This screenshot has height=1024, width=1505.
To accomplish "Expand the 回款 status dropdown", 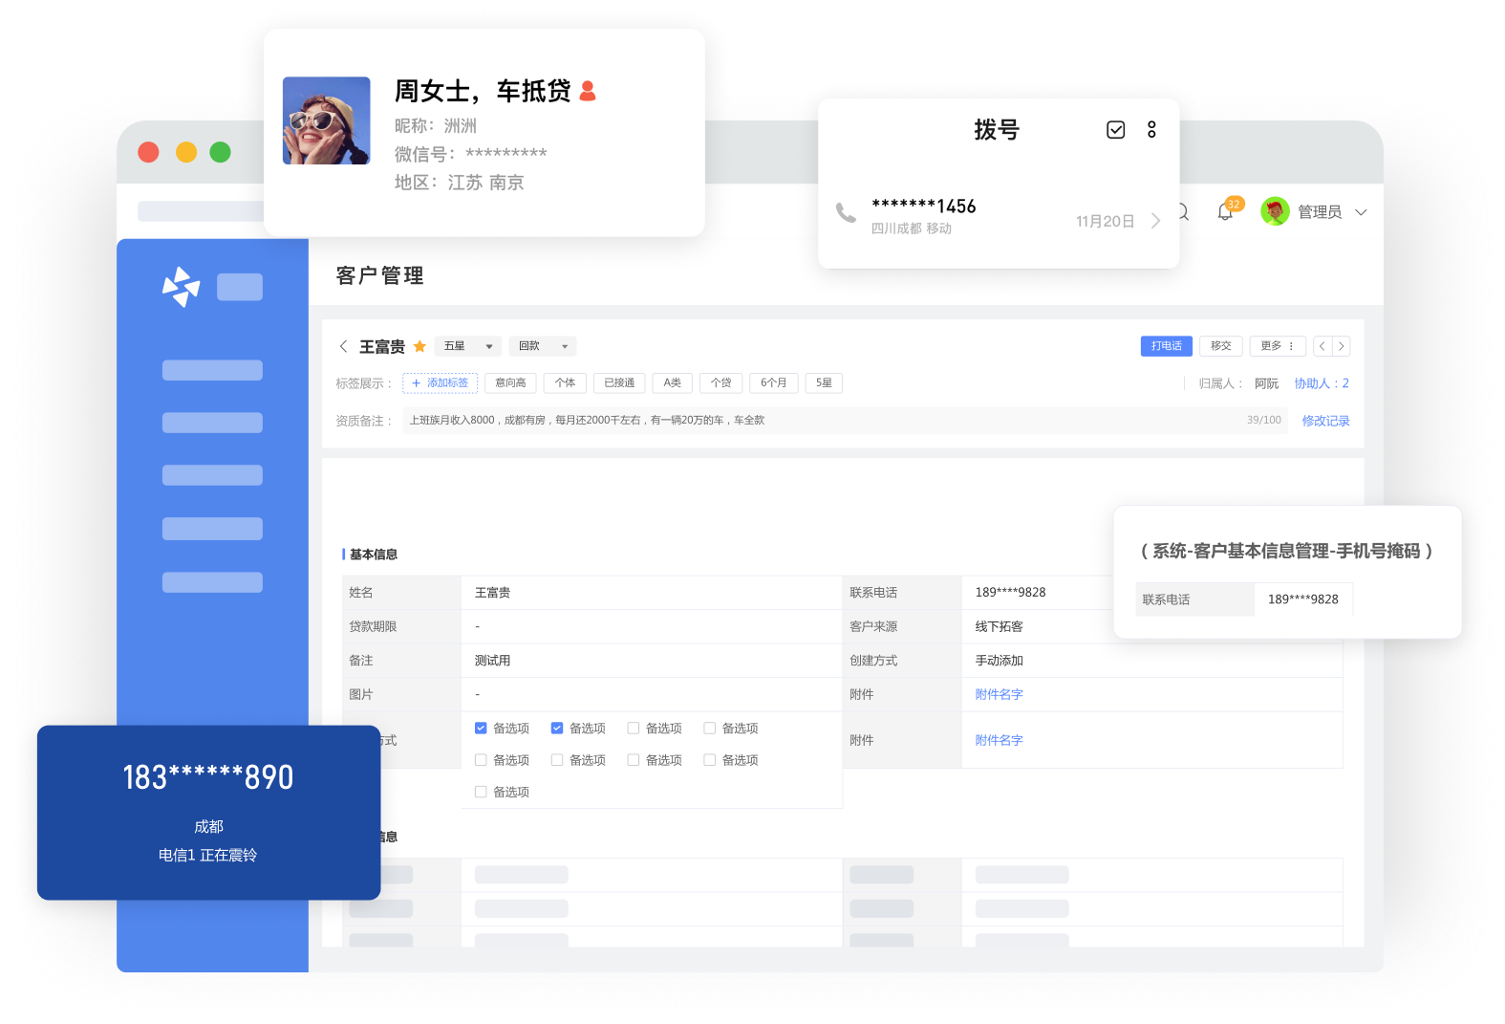I will tap(542, 346).
